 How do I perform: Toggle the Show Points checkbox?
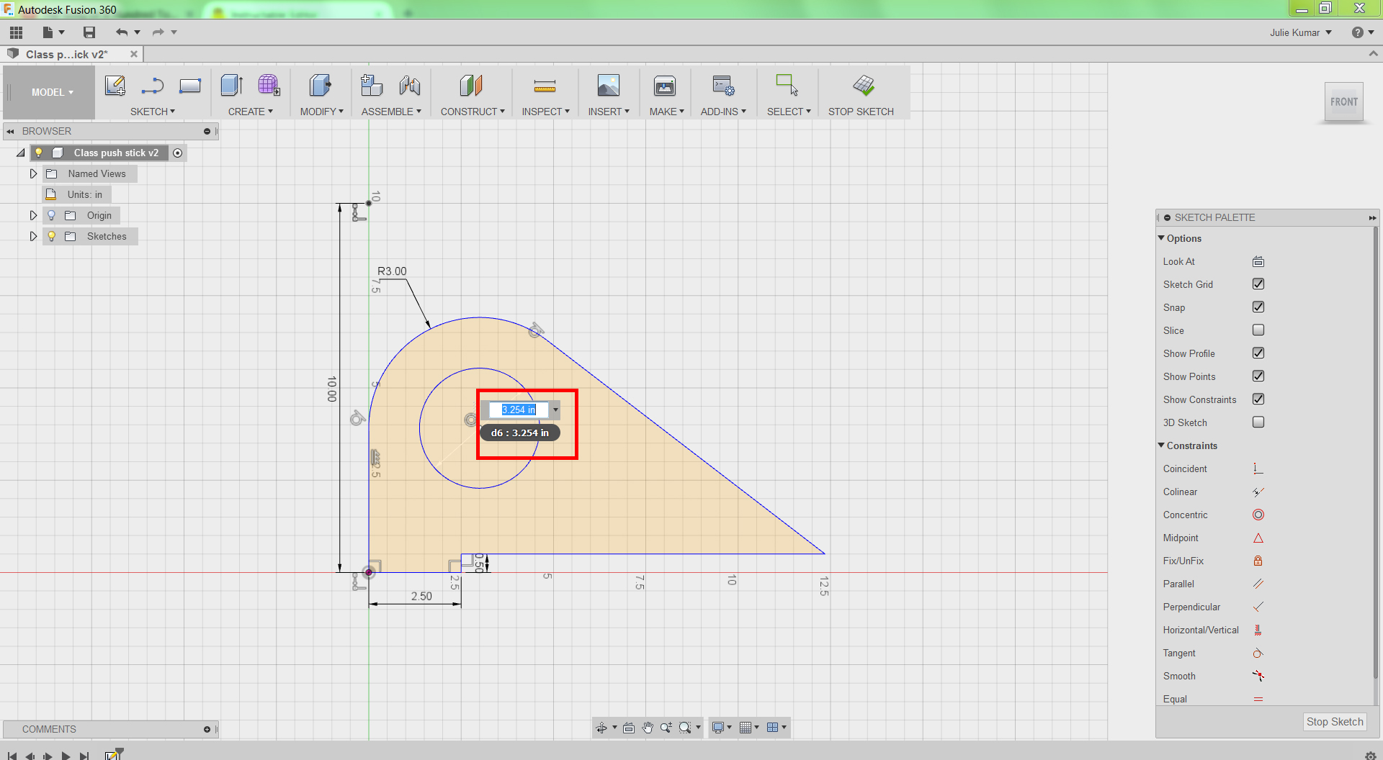[x=1258, y=376]
